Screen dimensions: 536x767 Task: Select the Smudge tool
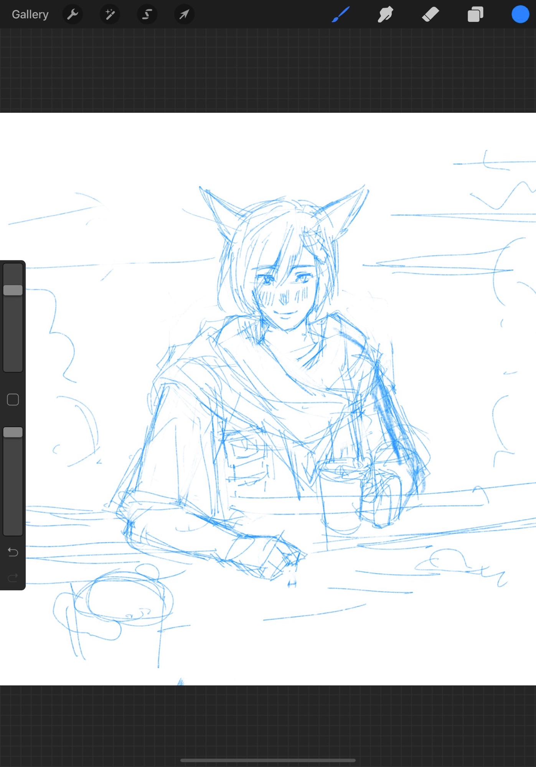point(385,15)
